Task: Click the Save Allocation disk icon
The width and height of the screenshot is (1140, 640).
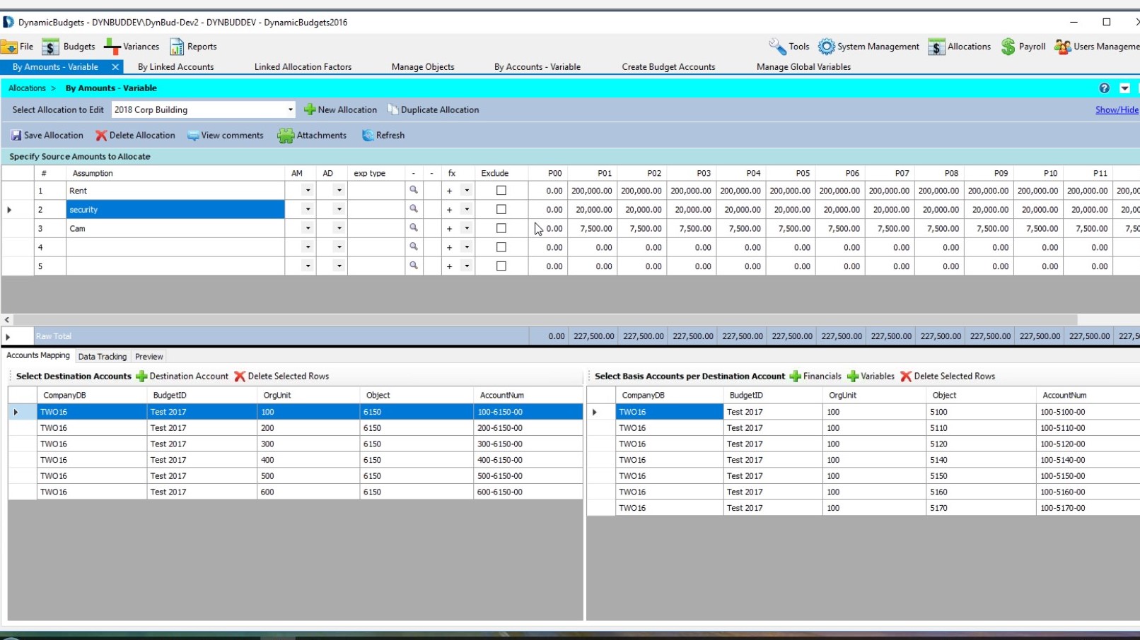Action: [x=16, y=136]
